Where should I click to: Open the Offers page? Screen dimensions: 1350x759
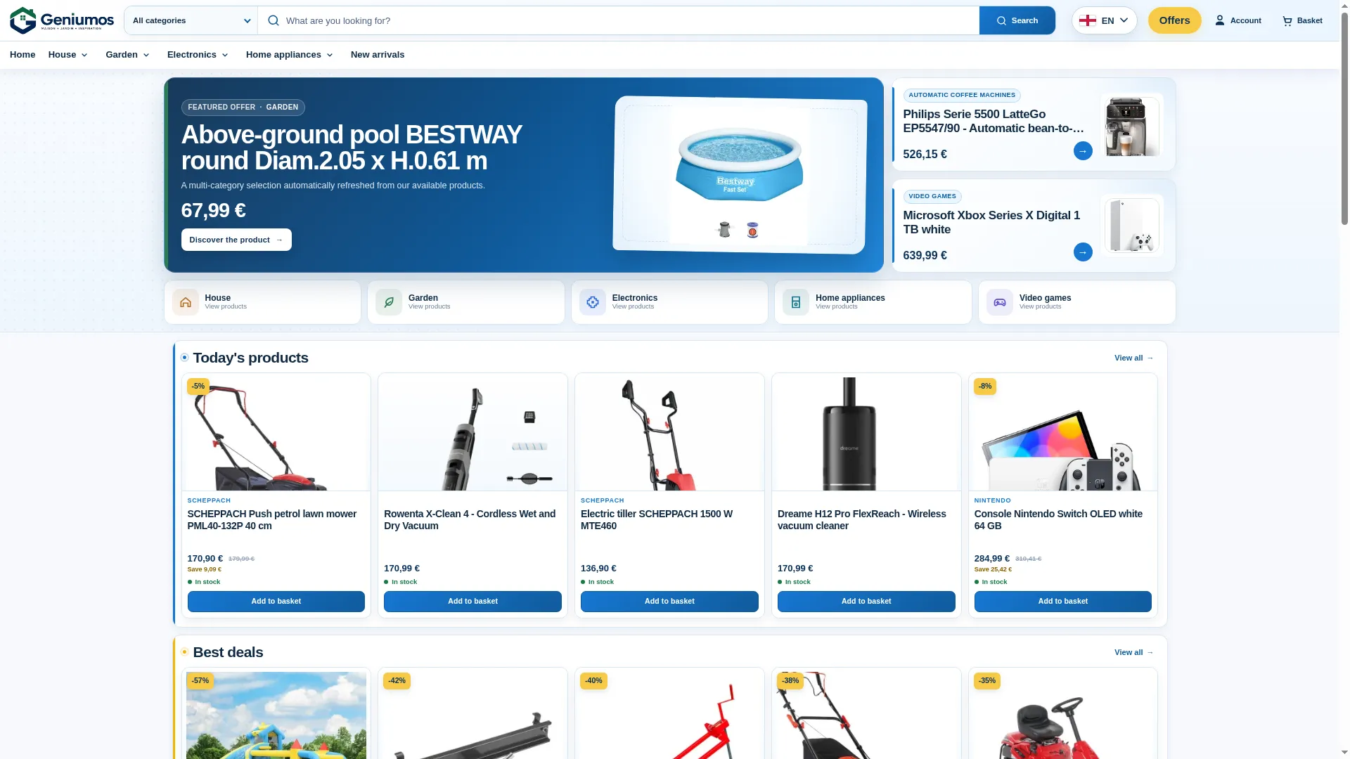coord(1174,20)
